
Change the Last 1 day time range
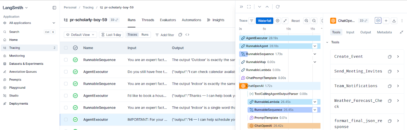click(111, 35)
